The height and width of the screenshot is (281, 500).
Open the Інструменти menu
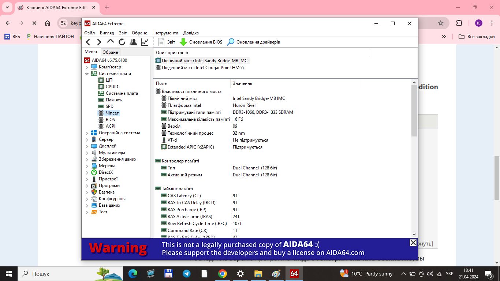click(x=166, y=33)
